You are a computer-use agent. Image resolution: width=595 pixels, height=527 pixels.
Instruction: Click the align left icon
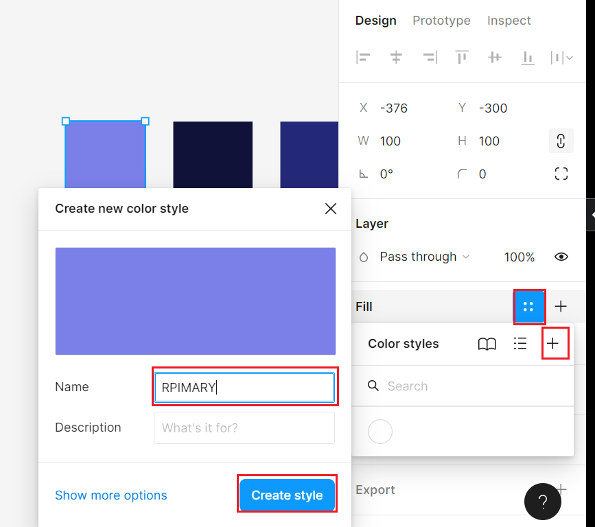pyautogui.click(x=364, y=58)
